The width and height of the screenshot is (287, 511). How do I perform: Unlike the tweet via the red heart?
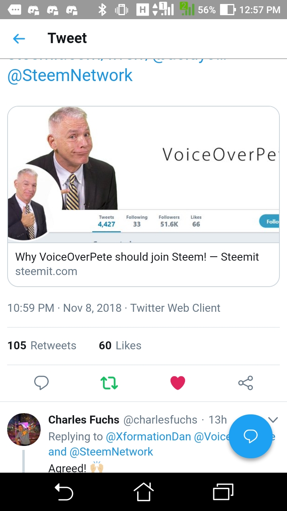pyautogui.click(x=177, y=383)
